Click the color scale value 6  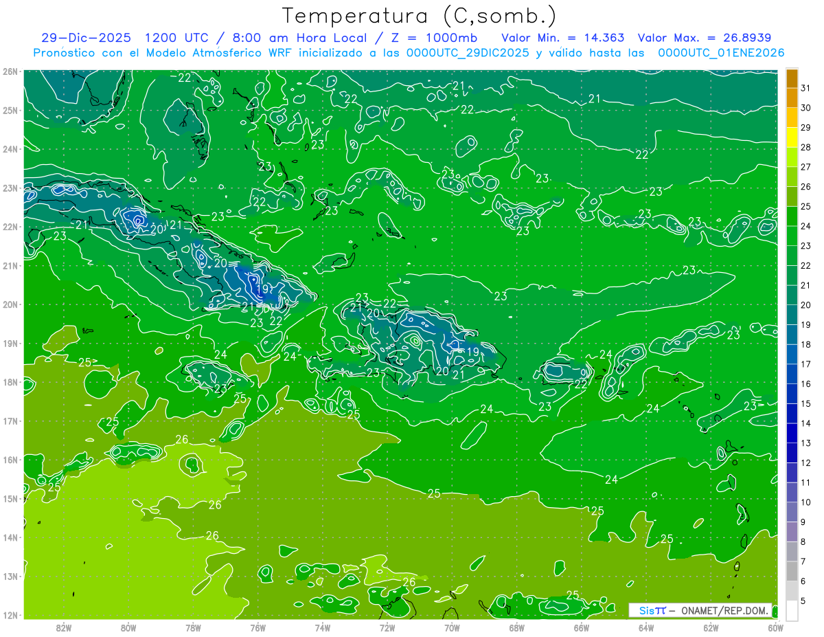point(804,581)
